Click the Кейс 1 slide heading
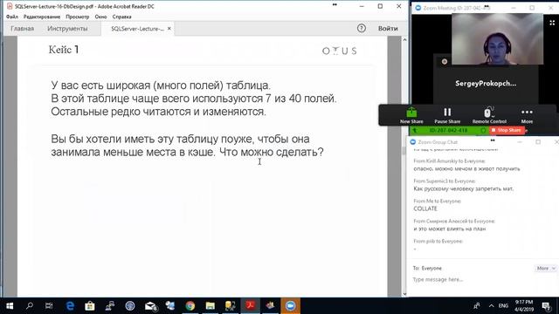Screen dimensions: 559x314 [64, 50]
